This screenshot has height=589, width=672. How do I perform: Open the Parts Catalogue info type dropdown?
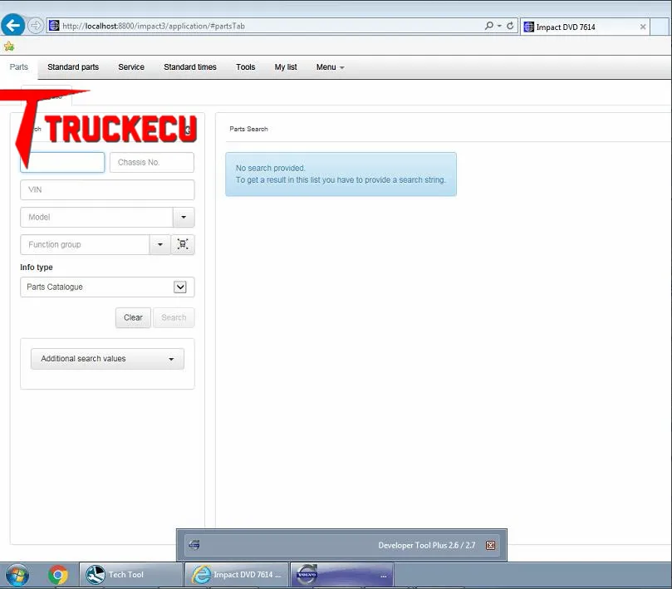[x=107, y=287]
